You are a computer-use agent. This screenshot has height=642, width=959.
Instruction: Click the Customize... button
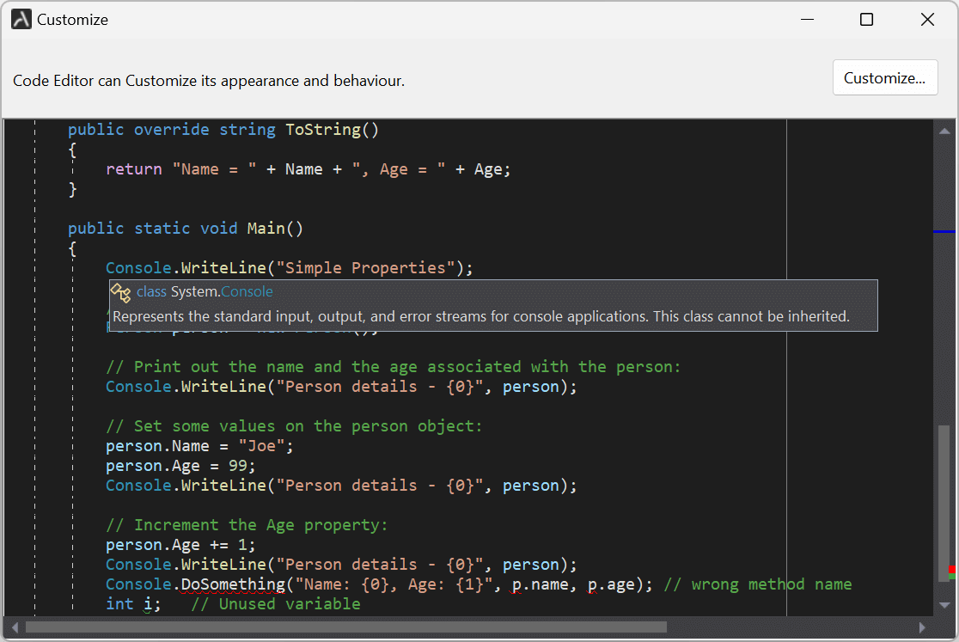[884, 77]
